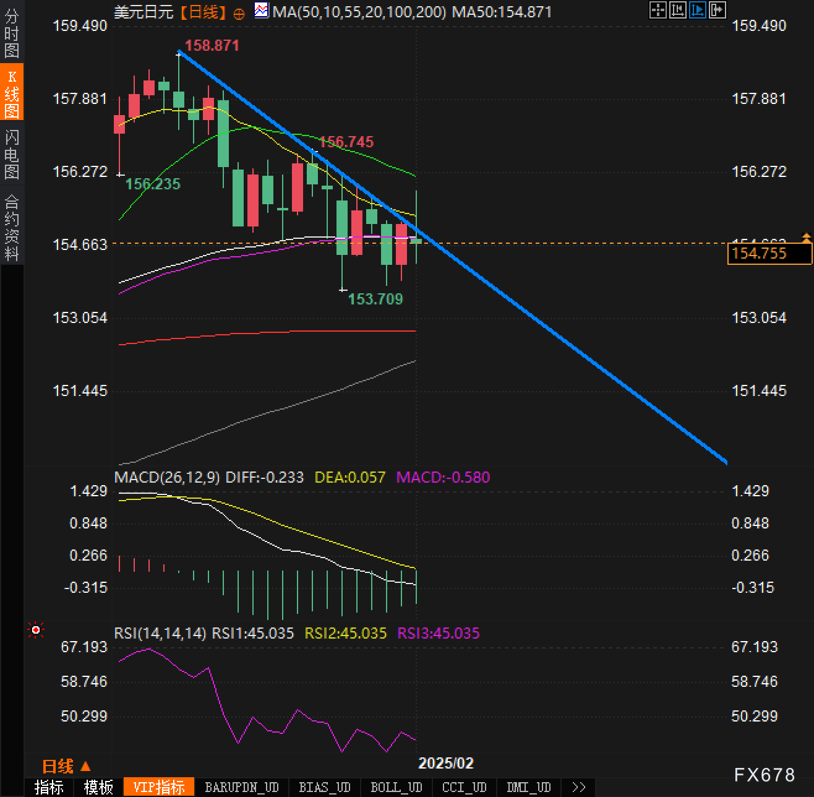Screen dimensions: 814x797
Task: Click the chart axis shrink icon
Action: coord(678,10)
